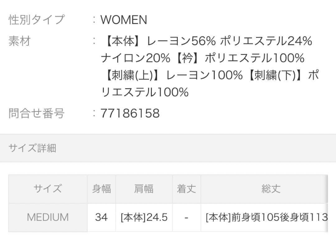Click the 肩幅 column header

tap(144, 189)
